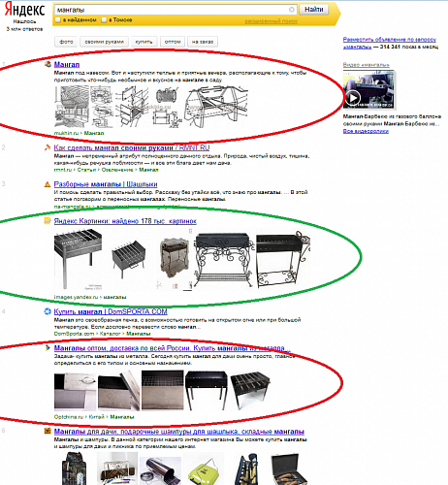
Task: Click the favicon of Мангалы оптом result
Action: click(x=48, y=348)
